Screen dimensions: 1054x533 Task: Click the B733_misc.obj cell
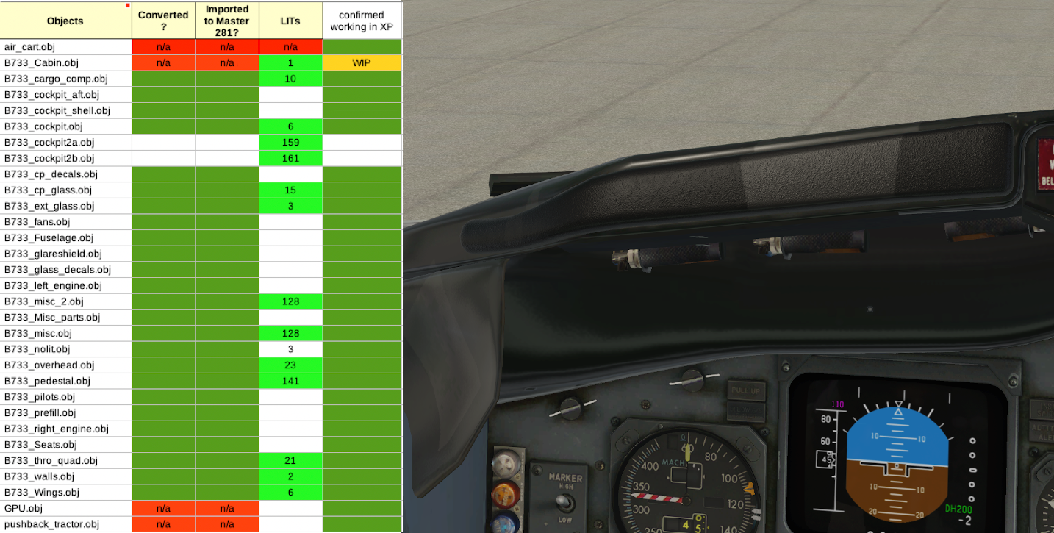pyautogui.click(x=66, y=333)
